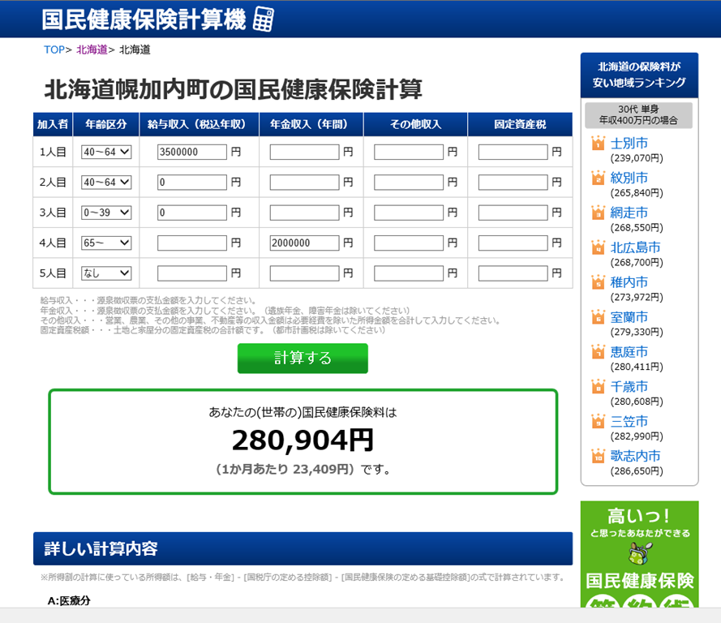721x623 pixels.
Task: Click the rank 2 crown icon beside 紋別市
Action: (x=599, y=178)
